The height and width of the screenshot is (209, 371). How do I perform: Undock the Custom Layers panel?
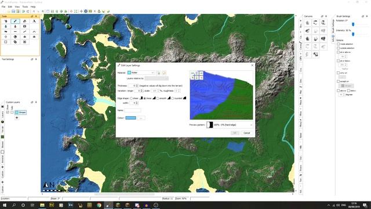32,102
